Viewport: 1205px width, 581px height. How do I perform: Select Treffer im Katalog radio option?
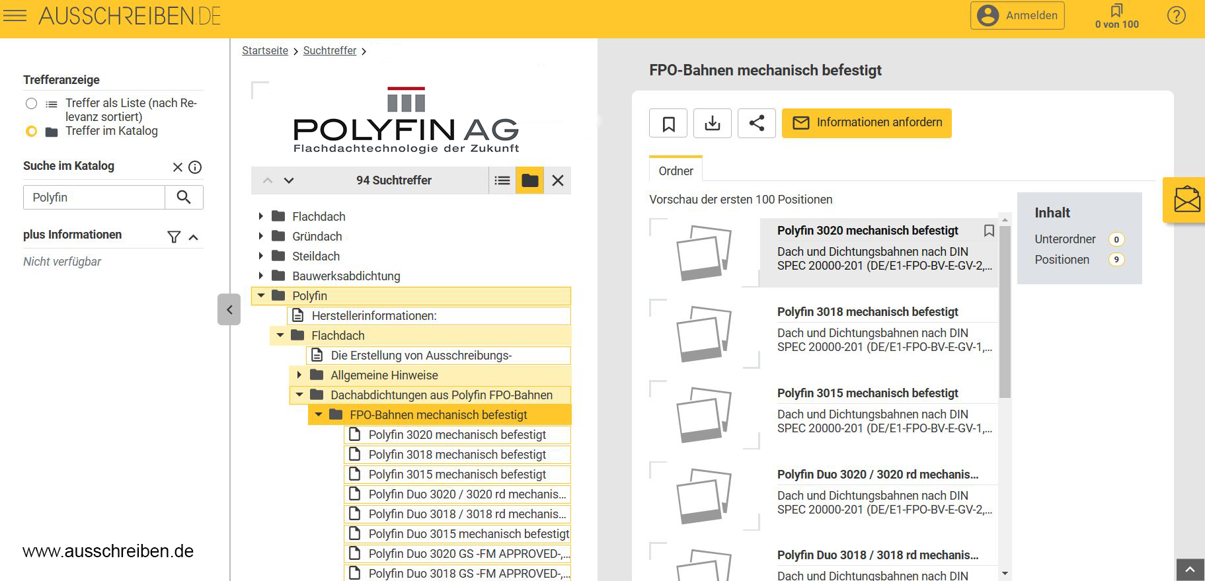31,131
